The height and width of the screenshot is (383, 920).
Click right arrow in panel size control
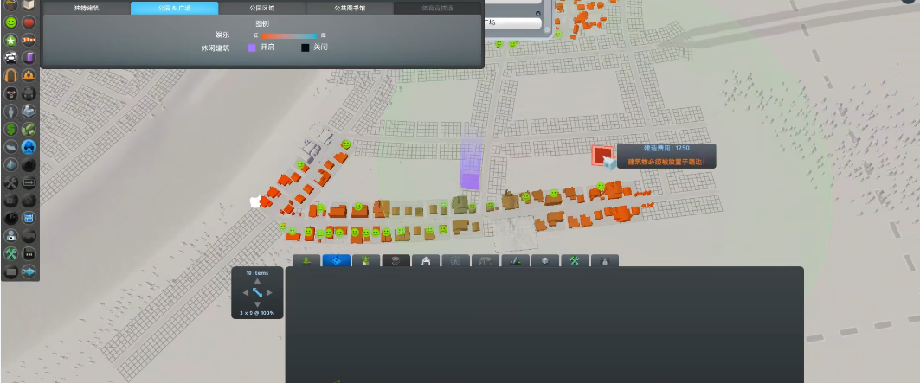(x=269, y=293)
